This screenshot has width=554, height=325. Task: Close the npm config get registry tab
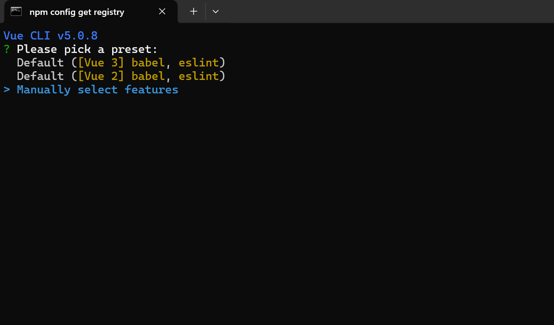pos(162,12)
